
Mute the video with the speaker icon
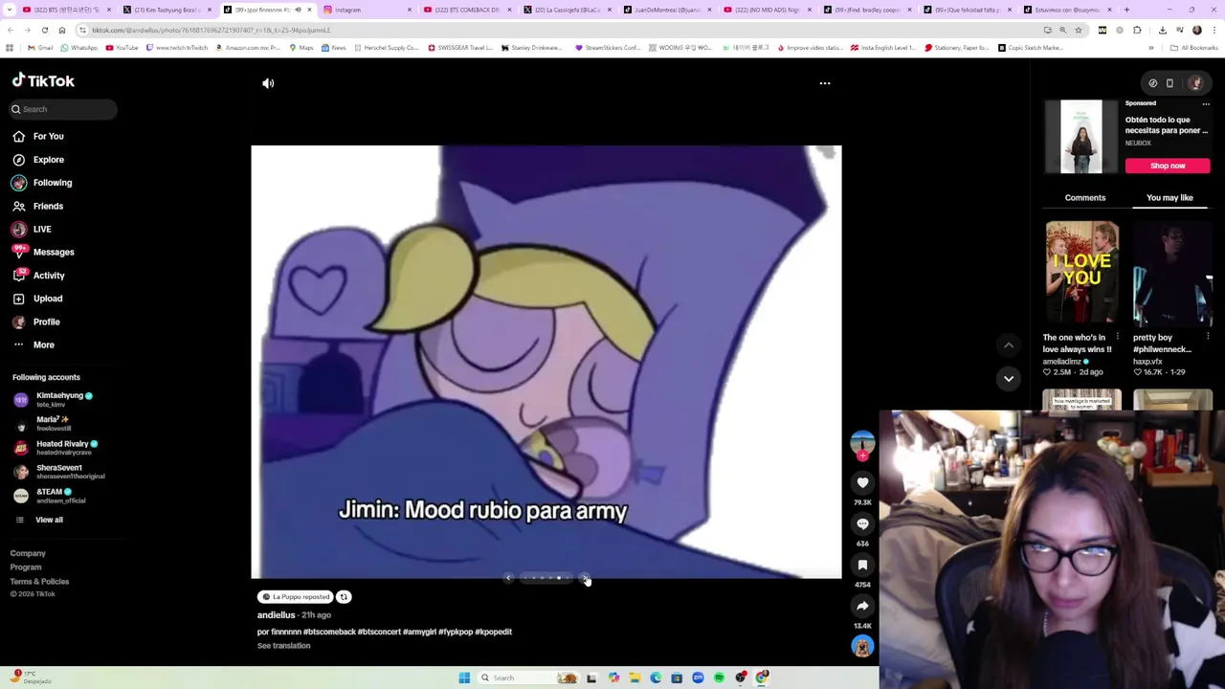coord(268,83)
